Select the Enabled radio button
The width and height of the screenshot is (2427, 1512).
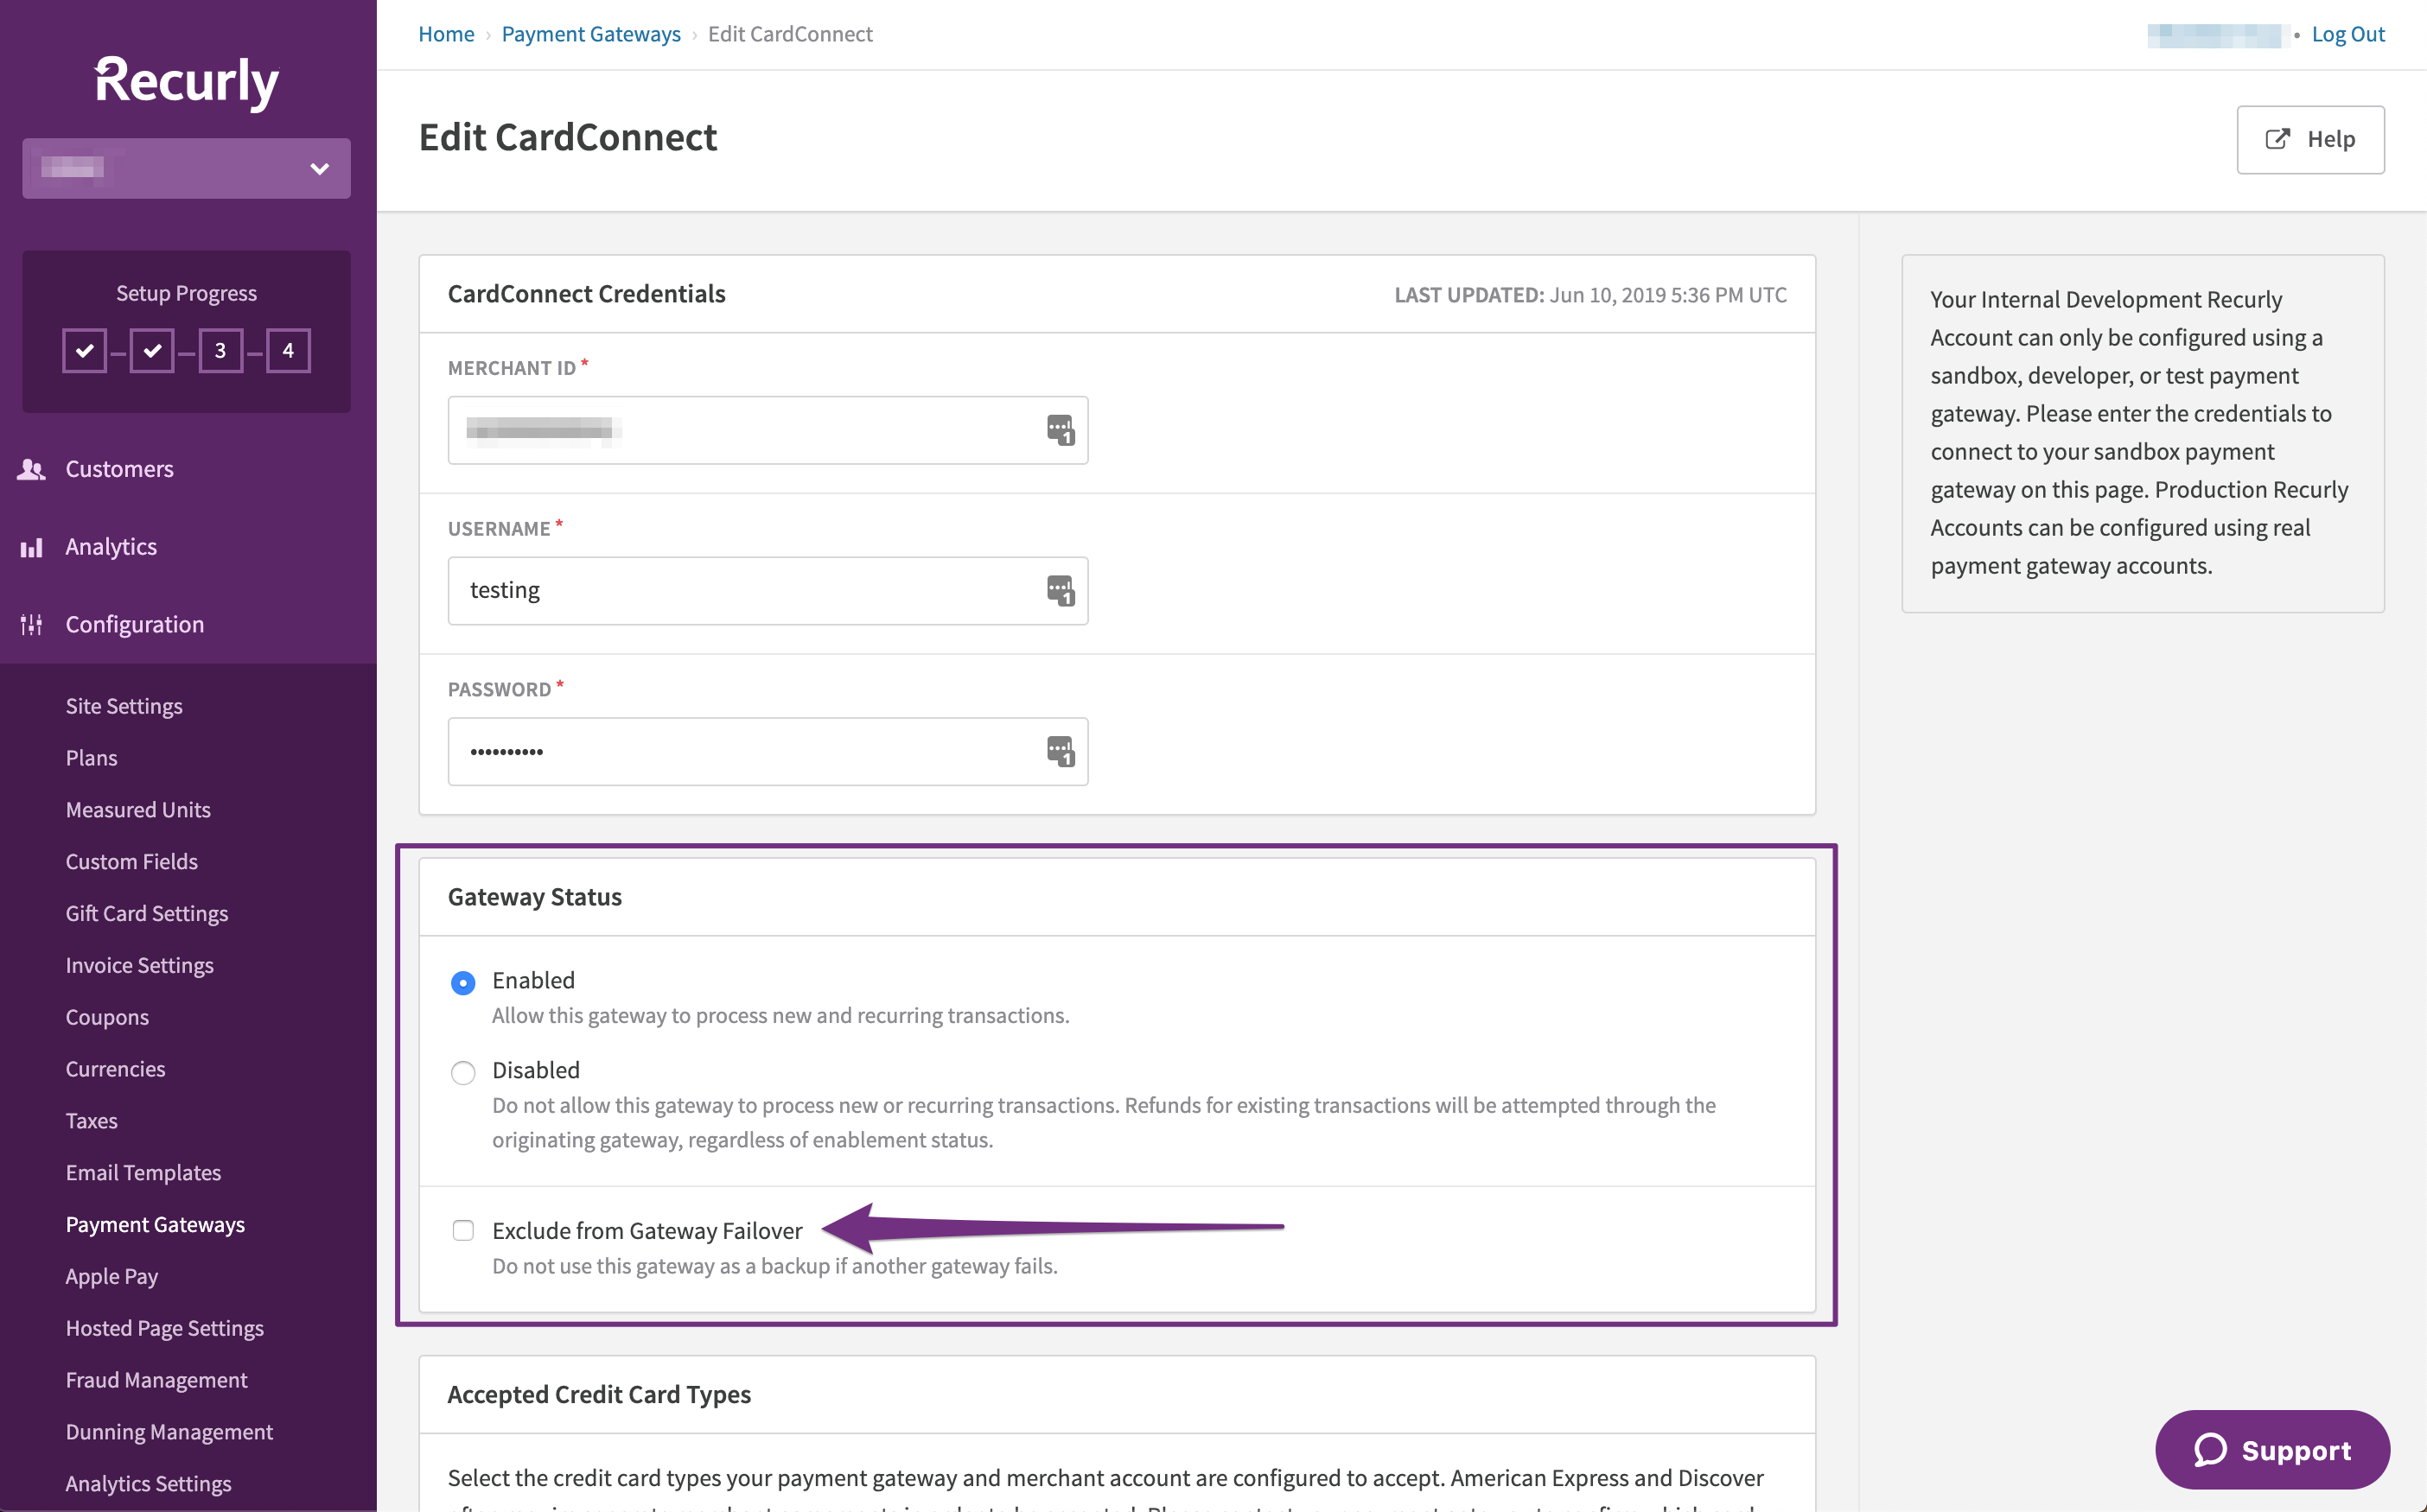tap(462, 982)
